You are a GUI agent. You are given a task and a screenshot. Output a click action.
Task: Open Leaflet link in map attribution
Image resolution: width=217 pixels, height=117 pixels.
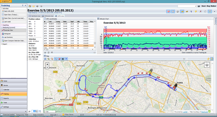tap(185, 112)
